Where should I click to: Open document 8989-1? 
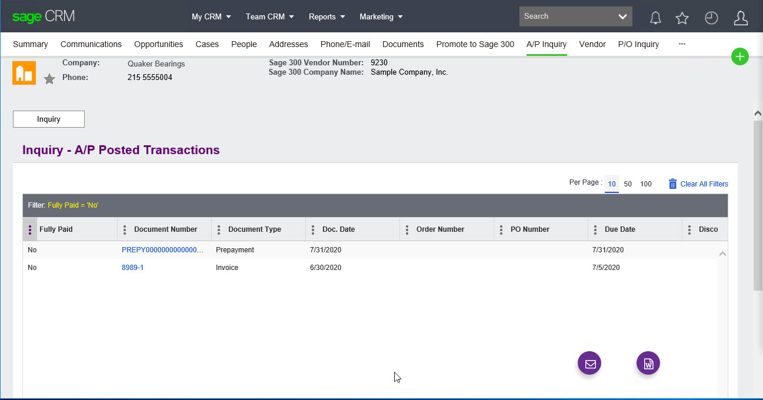tap(133, 268)
